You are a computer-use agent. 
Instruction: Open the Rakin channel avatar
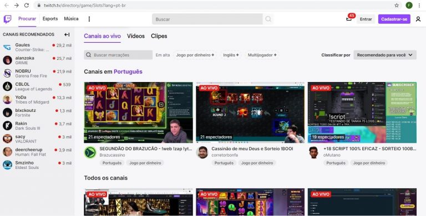click(x=7, y=126)
